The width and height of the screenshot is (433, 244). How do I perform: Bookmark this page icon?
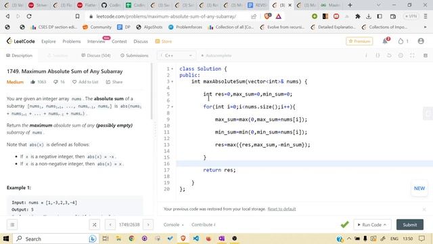pyautogui.click(x=77, y=16)
